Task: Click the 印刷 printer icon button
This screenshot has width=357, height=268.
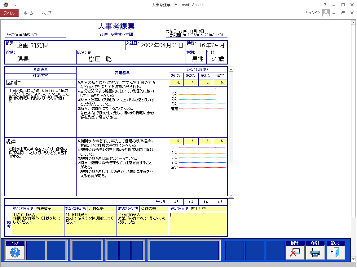Action: 315,252
